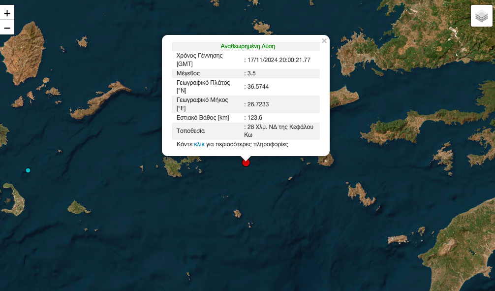Viewport: 495px width, 291px height.
Task: Click the Γεωγραφικό Πλάτος [°N] label
Action: (203, 87)
